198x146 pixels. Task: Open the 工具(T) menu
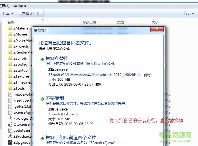tap(5, 6)
